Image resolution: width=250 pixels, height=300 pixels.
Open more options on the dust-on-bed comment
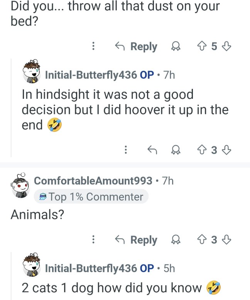[93, 47]
